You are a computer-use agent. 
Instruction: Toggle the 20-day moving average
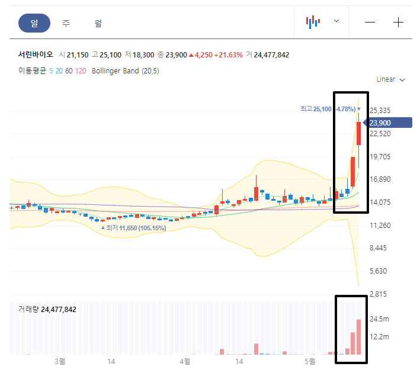click(x=59, y=71)
